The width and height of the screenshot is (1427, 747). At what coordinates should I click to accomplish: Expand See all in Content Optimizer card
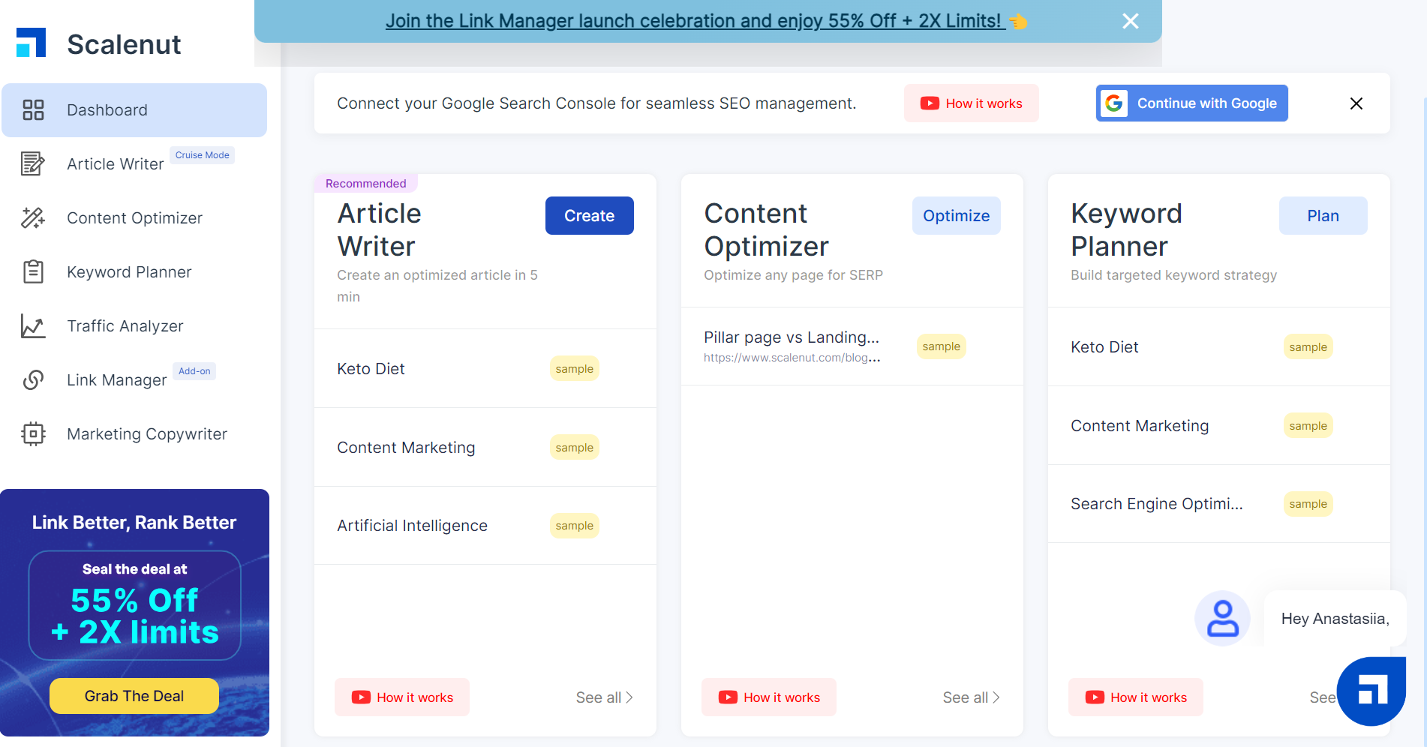[972, 697]
